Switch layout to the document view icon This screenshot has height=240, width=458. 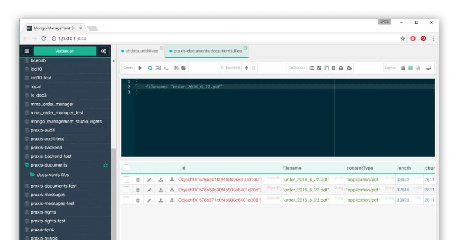click(418, 68)
